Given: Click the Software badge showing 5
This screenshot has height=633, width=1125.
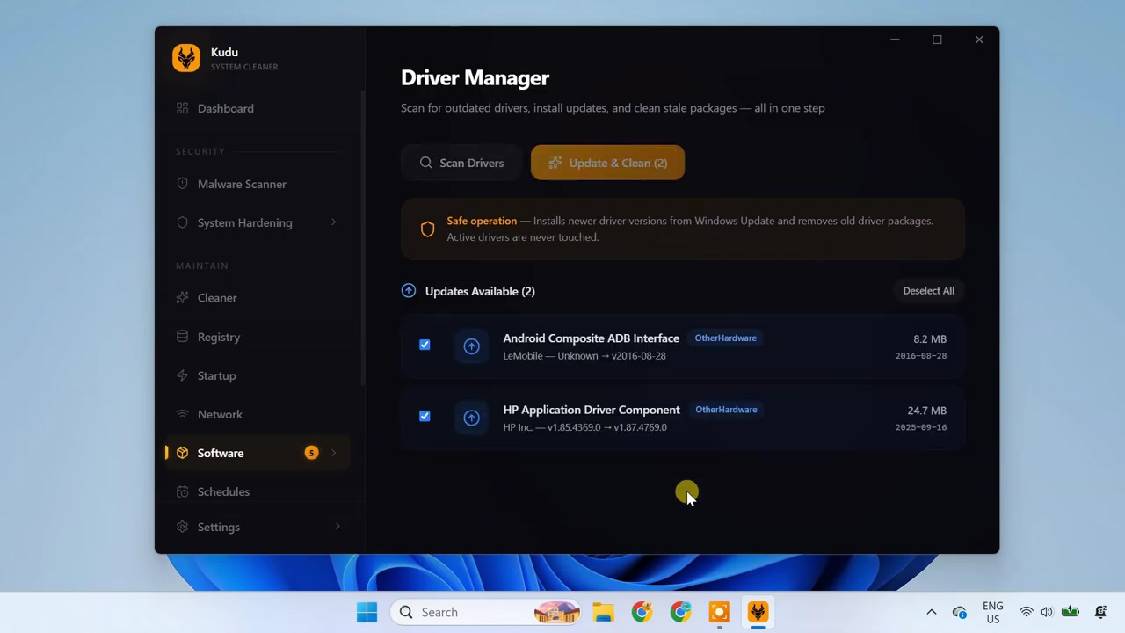Looking at the screenshot, I should coord(311,453).
